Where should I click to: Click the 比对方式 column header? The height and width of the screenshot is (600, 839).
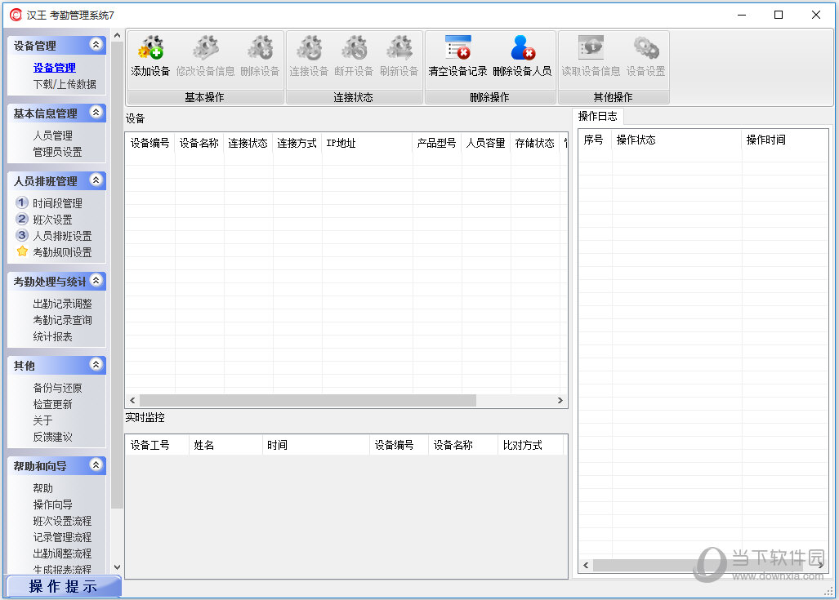(531, 446)
